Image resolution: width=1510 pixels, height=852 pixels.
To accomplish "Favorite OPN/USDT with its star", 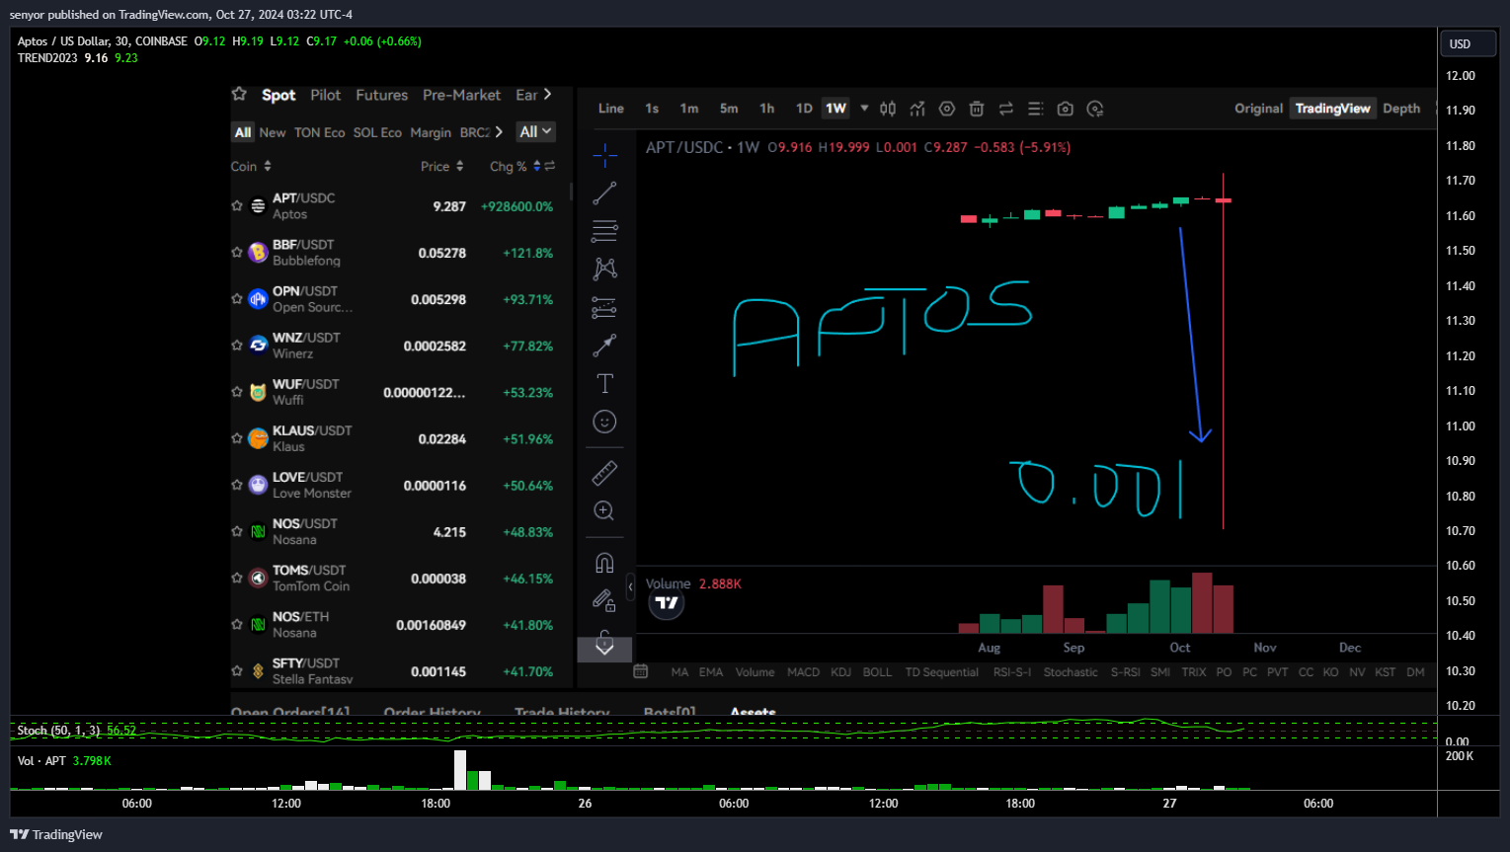I will point(237,299).
